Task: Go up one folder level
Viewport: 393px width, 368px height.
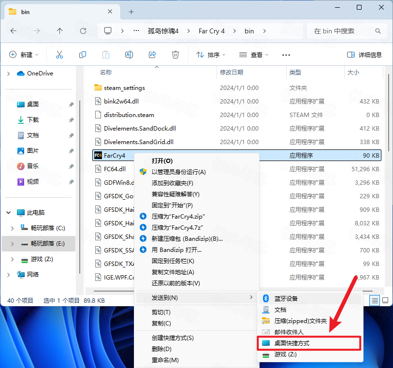Action: (59, 31)
